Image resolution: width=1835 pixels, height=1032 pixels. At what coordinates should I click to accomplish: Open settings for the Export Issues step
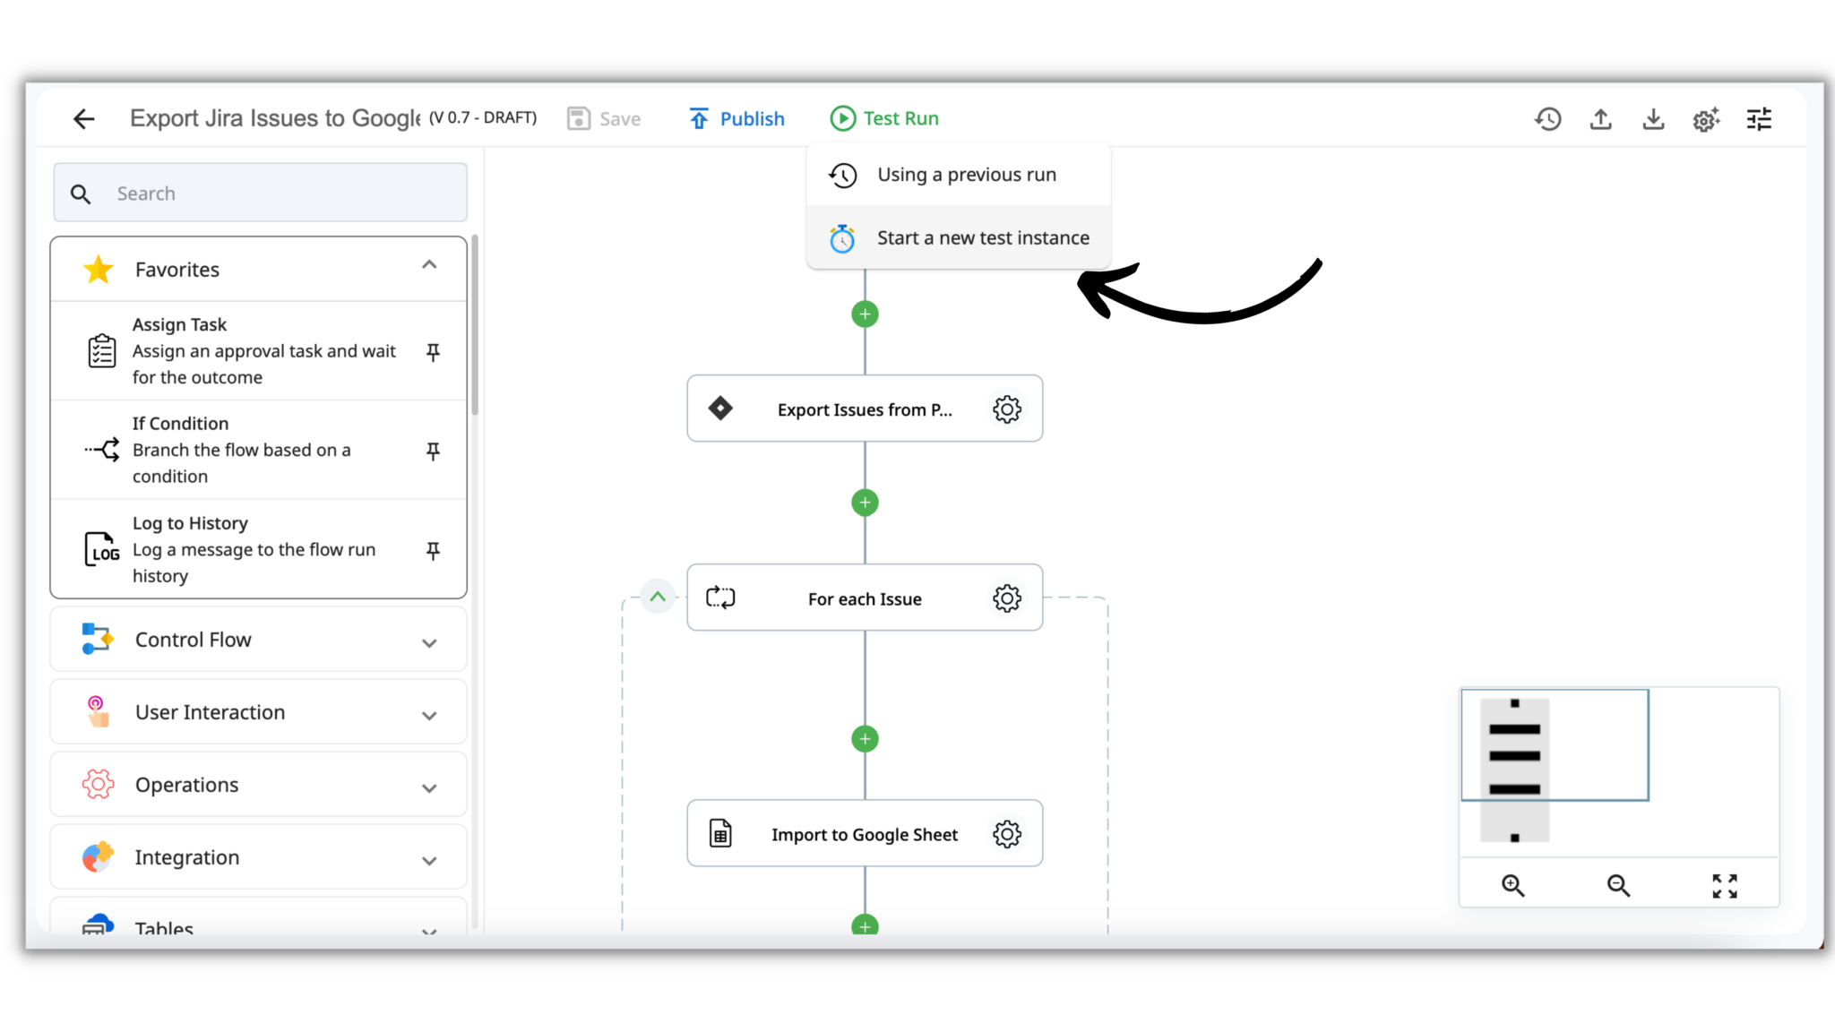1006,408
